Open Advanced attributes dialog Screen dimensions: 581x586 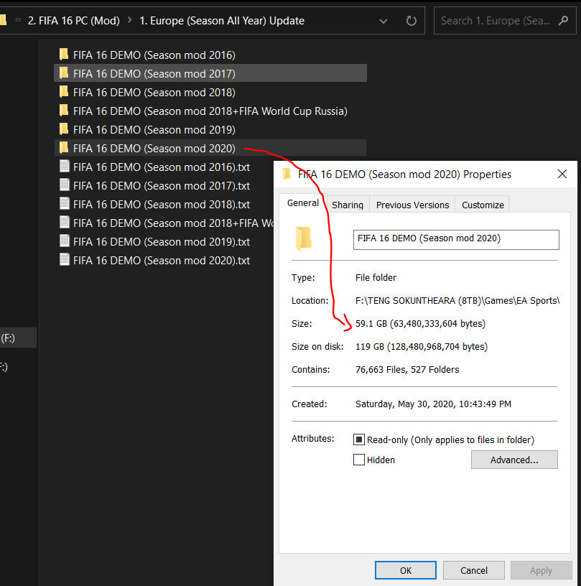click(514, 460)
